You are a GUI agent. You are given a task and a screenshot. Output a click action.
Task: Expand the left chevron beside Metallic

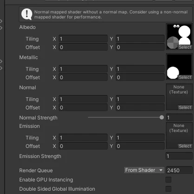point(1,61)
